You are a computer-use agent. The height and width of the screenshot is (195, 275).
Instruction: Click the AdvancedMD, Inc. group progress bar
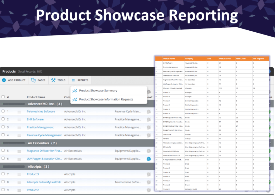click(x=14, y=104)
